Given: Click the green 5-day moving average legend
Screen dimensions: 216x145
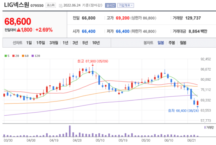Looking at the screenshot, I should (x=7, y=56).
